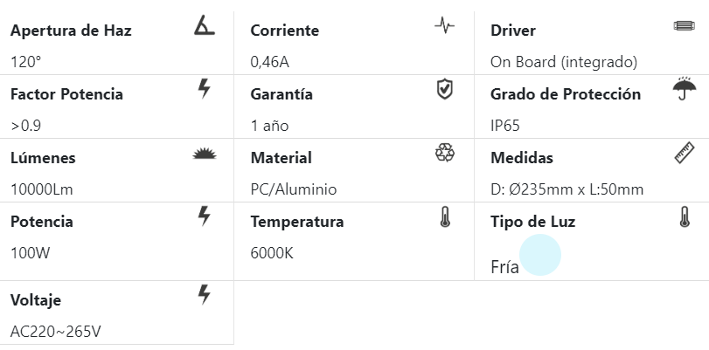Click the shield checkmark icon beside Garantía

click(445, 88)
